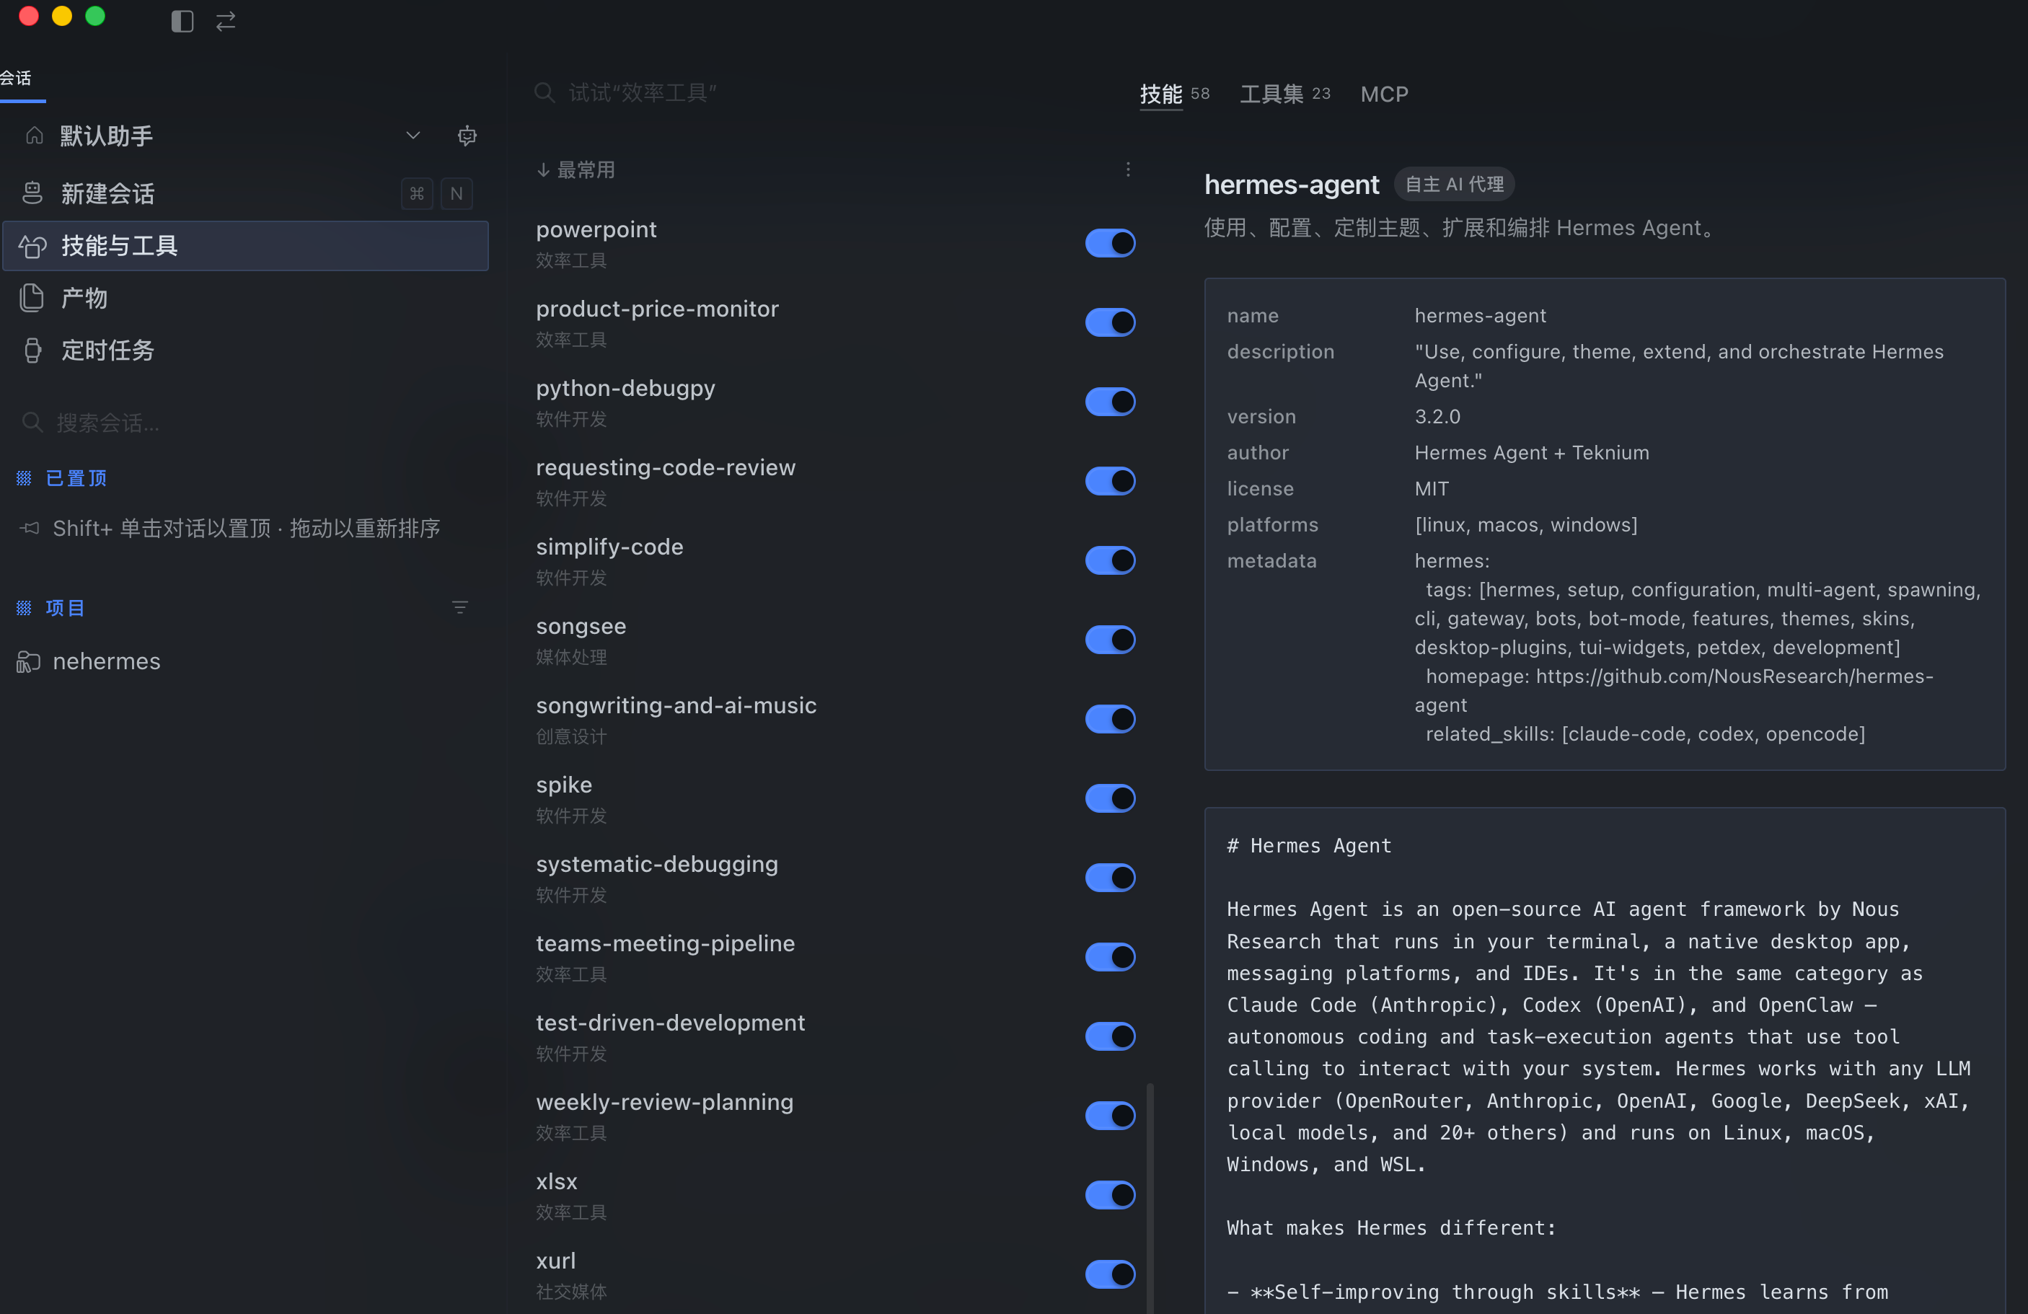
Task: Open 定时任务 timer icon
Action: coord(32,350)
